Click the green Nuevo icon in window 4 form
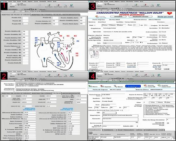Image resolution: width=176 pixels, height=141 pixels. pos(90,86)
